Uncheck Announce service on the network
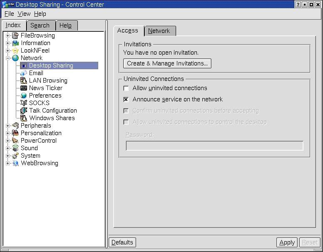The image size is (323, 252). tap(126, 100)
